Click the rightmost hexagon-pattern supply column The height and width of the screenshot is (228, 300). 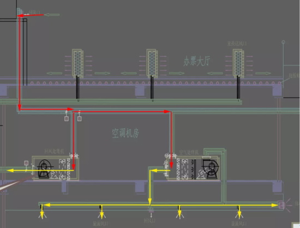(238, 63)
